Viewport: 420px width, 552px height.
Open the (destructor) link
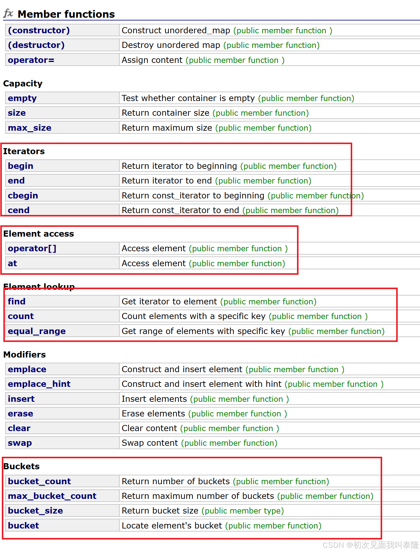click(36, 45)
